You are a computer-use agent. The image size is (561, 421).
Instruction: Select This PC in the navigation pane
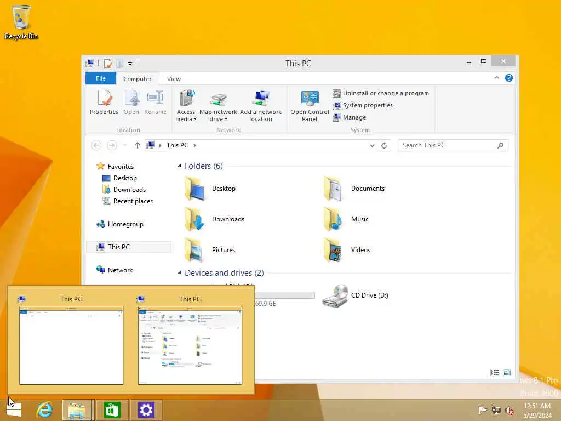129,247
